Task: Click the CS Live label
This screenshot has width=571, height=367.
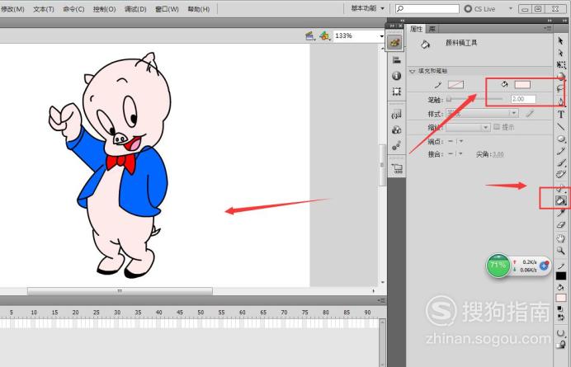Action: (484, 9)
